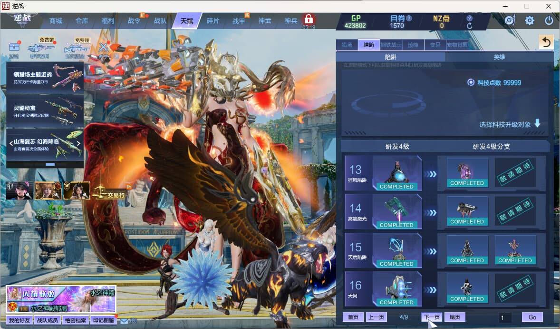
Task: Click the refresh icon under NZ点
Action: point(470,26)
